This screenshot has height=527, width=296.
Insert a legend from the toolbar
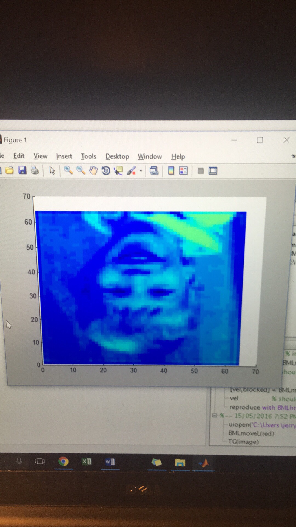coord(183,171)
